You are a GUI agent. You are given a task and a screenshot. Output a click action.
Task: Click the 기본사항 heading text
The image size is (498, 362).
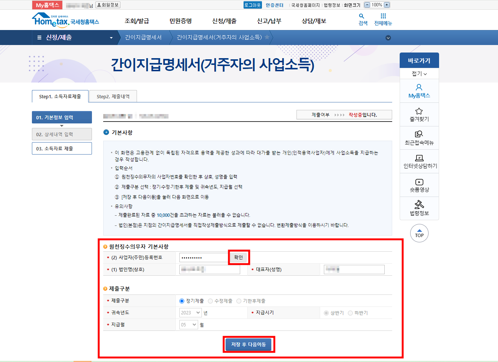122,132
